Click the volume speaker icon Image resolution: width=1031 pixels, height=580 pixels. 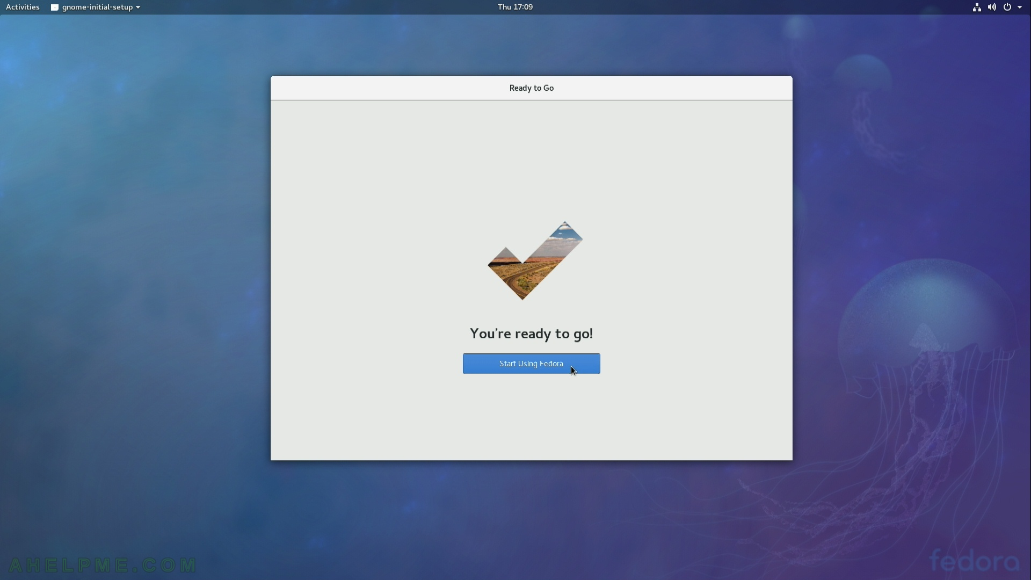click(992, 7)
